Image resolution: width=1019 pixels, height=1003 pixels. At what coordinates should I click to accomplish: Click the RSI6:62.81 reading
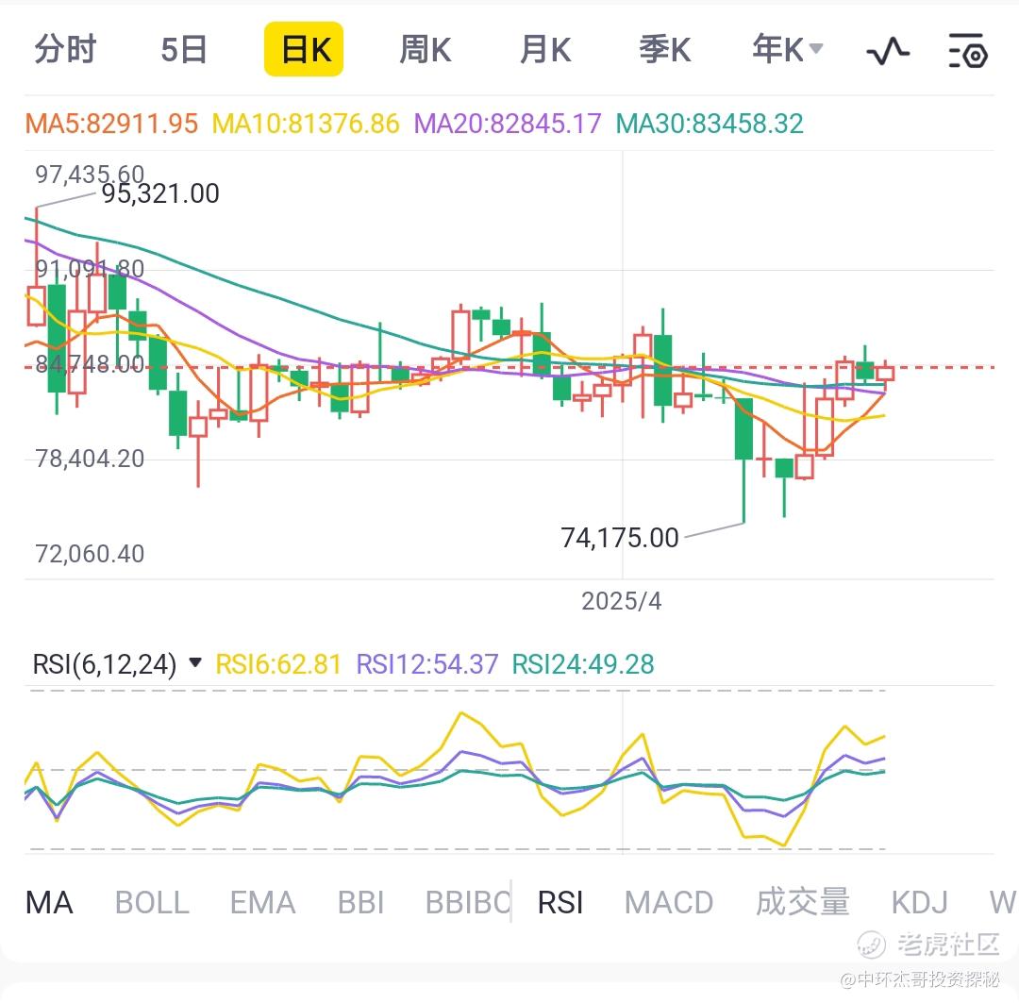pyautogui.click(x=278, y=664)
